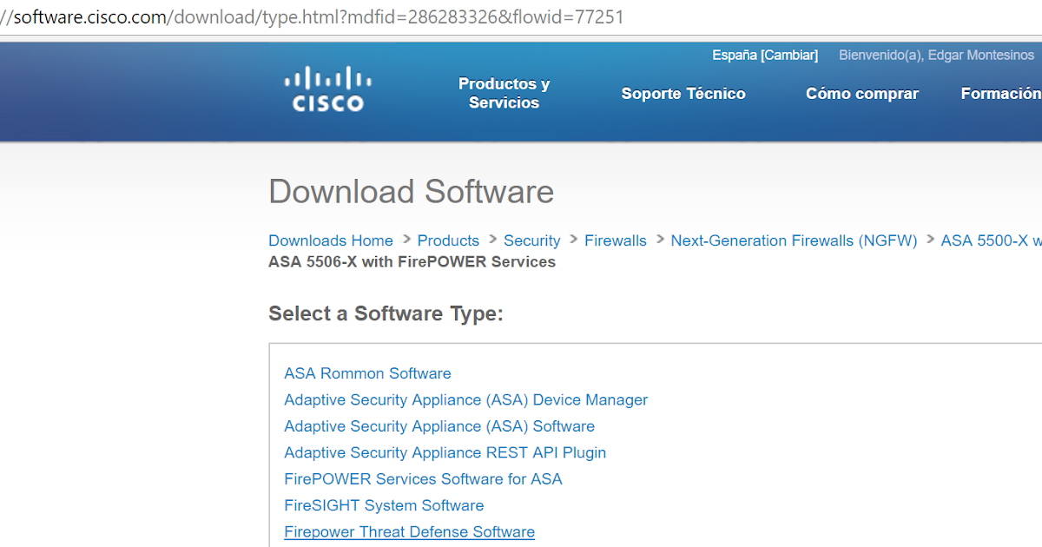Open the Productos y Servicios menu
1042x547 pixels.
(x=504, y=93)
